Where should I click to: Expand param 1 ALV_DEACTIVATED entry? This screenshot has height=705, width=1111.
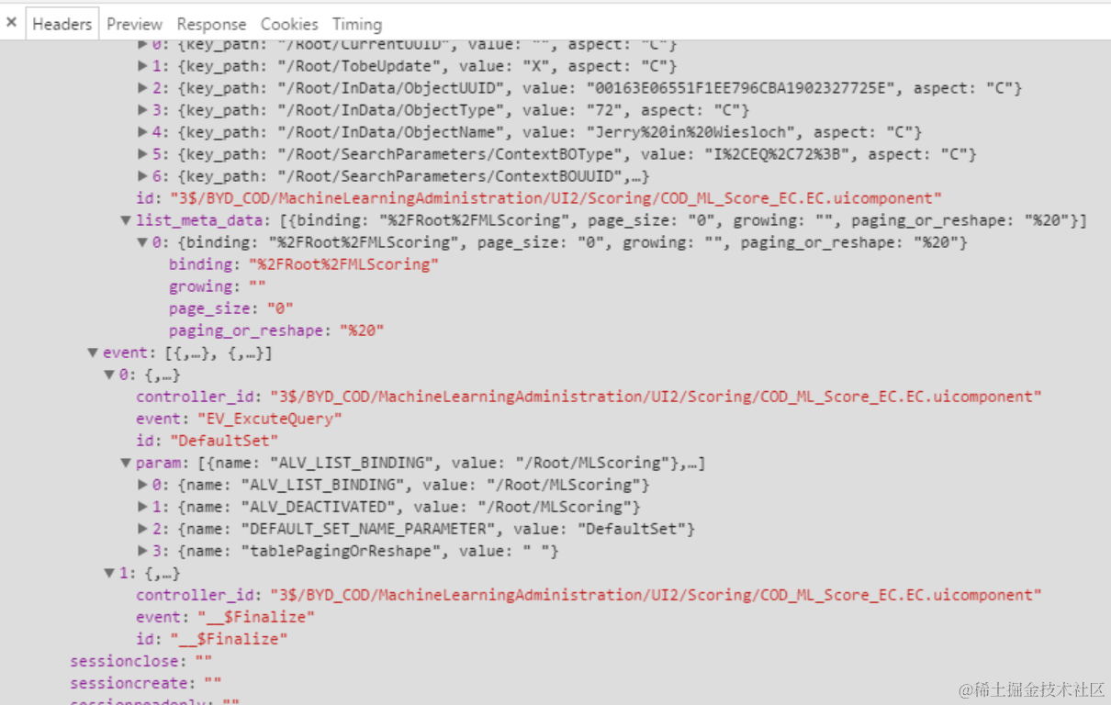pos(142,507)
